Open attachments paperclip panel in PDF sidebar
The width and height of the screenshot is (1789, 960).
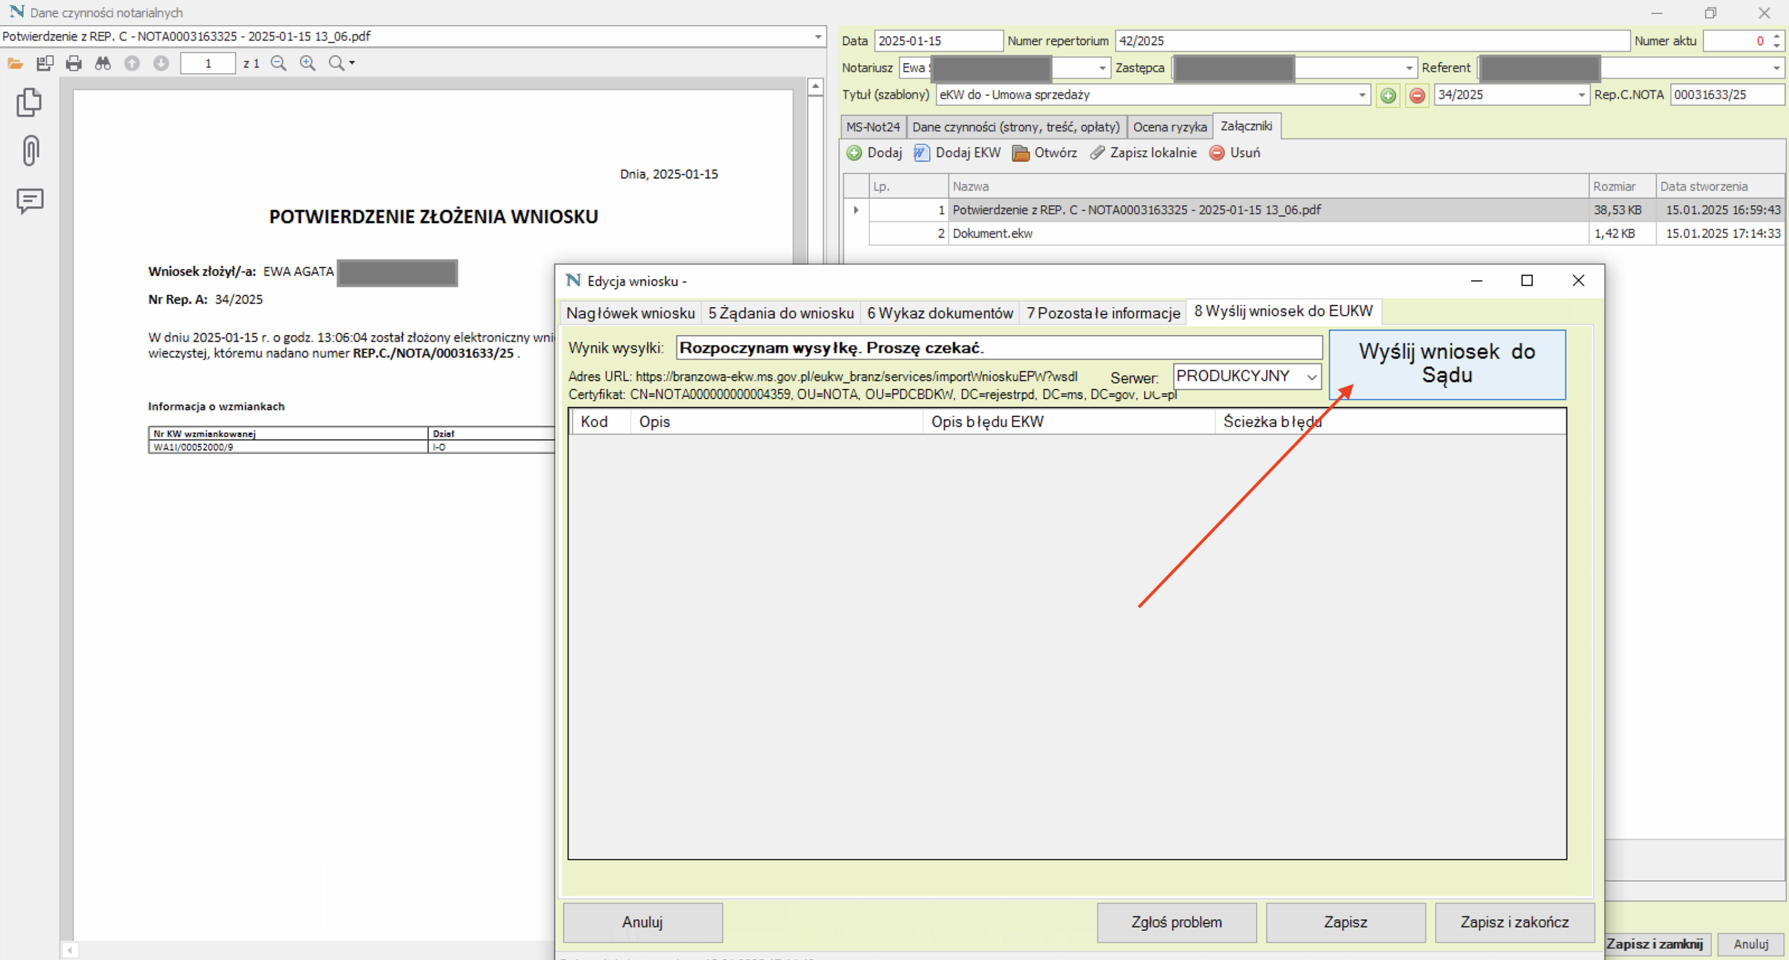[x=31, y=151]
